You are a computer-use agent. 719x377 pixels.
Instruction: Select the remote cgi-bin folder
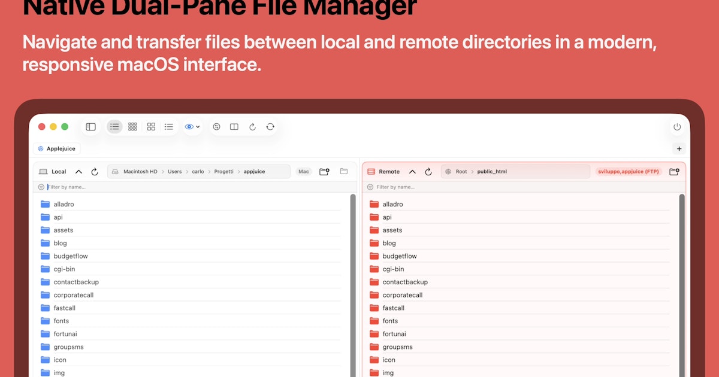click(x=519, y=269)
